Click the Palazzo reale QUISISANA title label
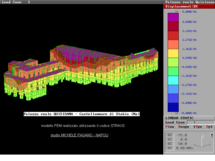 82,114
